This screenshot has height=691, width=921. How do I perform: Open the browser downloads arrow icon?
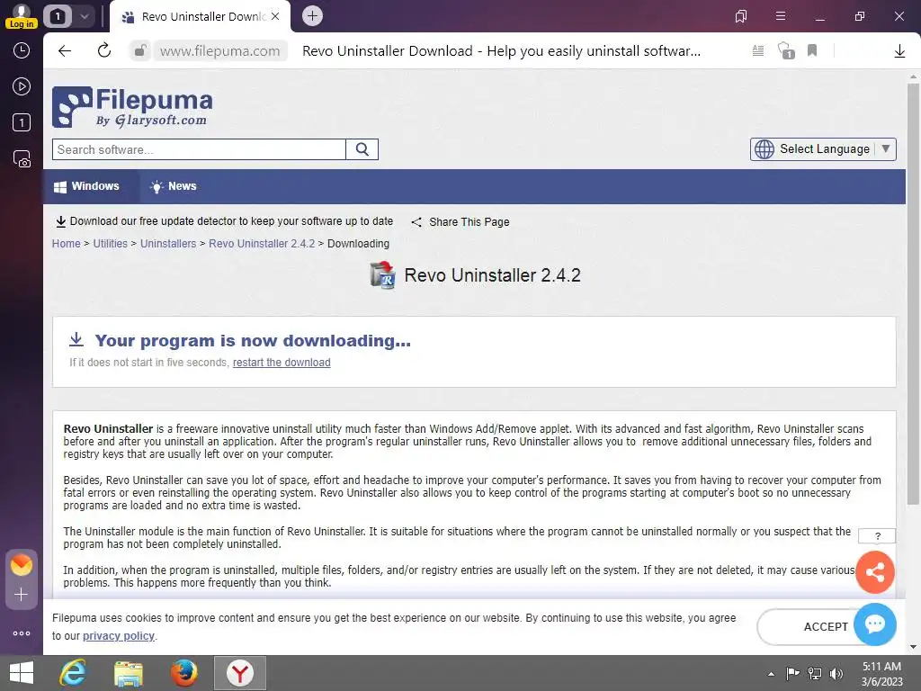899,51
